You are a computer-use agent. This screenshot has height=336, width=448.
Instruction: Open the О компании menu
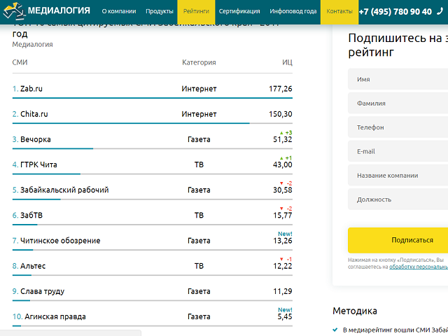119,11
